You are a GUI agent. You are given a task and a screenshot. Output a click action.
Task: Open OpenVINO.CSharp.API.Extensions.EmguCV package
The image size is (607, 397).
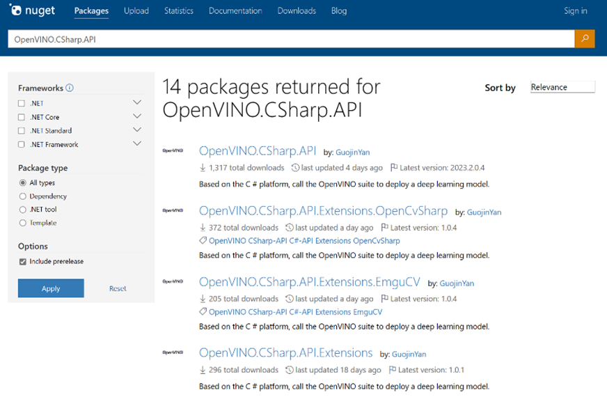[309, 282]
